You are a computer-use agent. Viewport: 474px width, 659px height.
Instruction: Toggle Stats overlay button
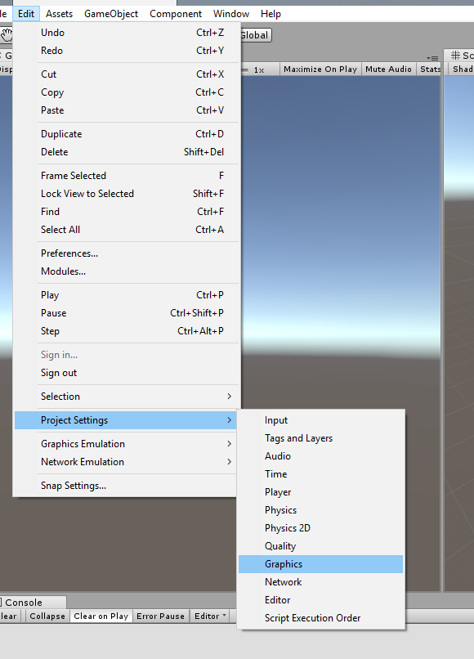[x=431, y=69]
